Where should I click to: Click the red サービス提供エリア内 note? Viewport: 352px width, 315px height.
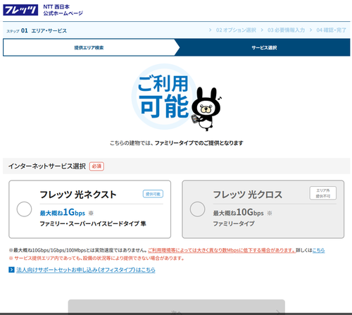(x=96, y=259)
